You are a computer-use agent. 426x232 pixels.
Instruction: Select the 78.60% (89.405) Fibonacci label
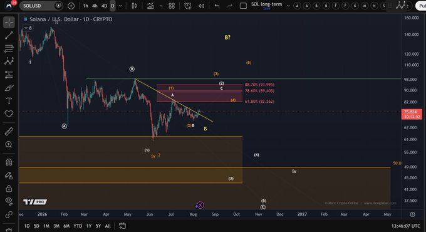(259, 91)
